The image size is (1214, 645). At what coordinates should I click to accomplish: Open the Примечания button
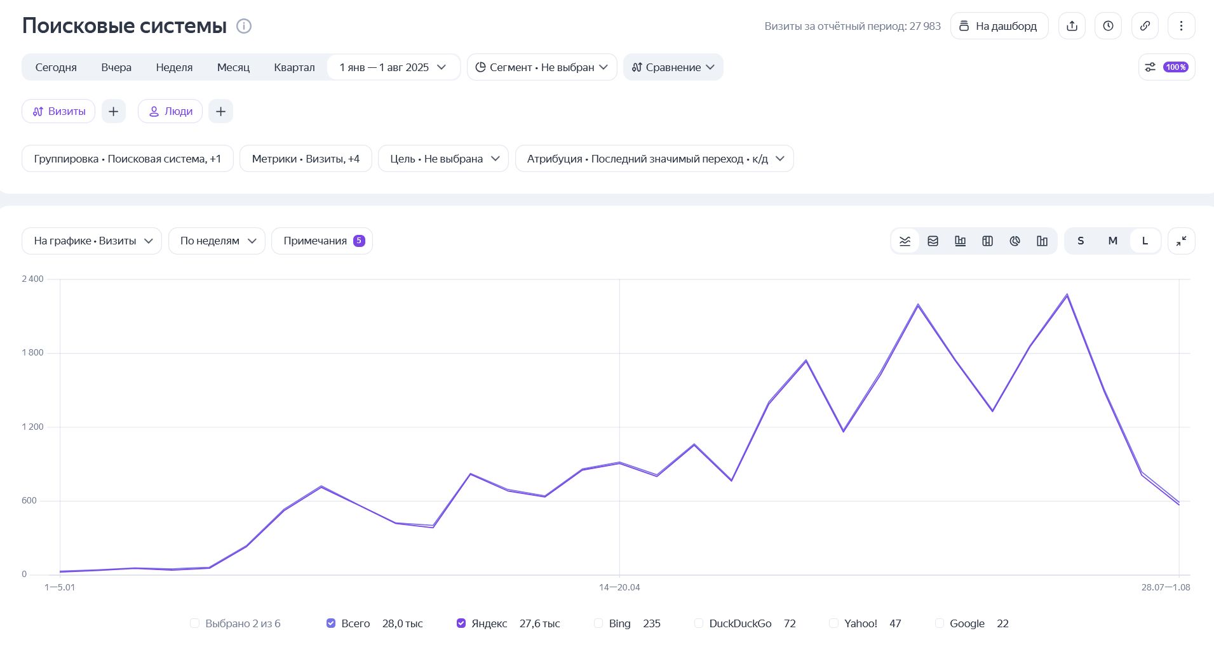pyautogui.click(x=322, y=241)
